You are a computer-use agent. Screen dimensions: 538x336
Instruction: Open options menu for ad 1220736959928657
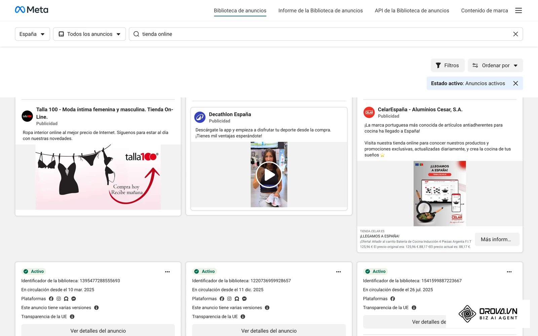[338, 271]
